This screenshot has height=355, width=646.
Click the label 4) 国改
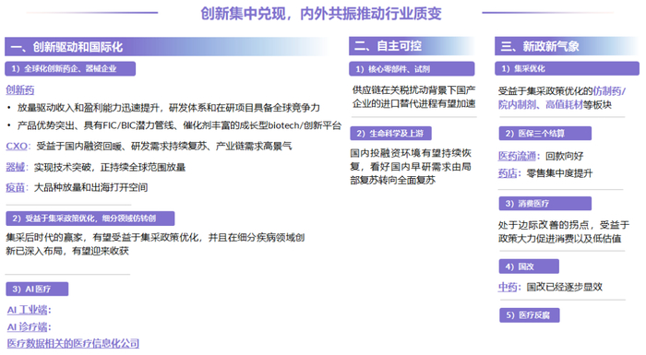[x=529, y=266]
